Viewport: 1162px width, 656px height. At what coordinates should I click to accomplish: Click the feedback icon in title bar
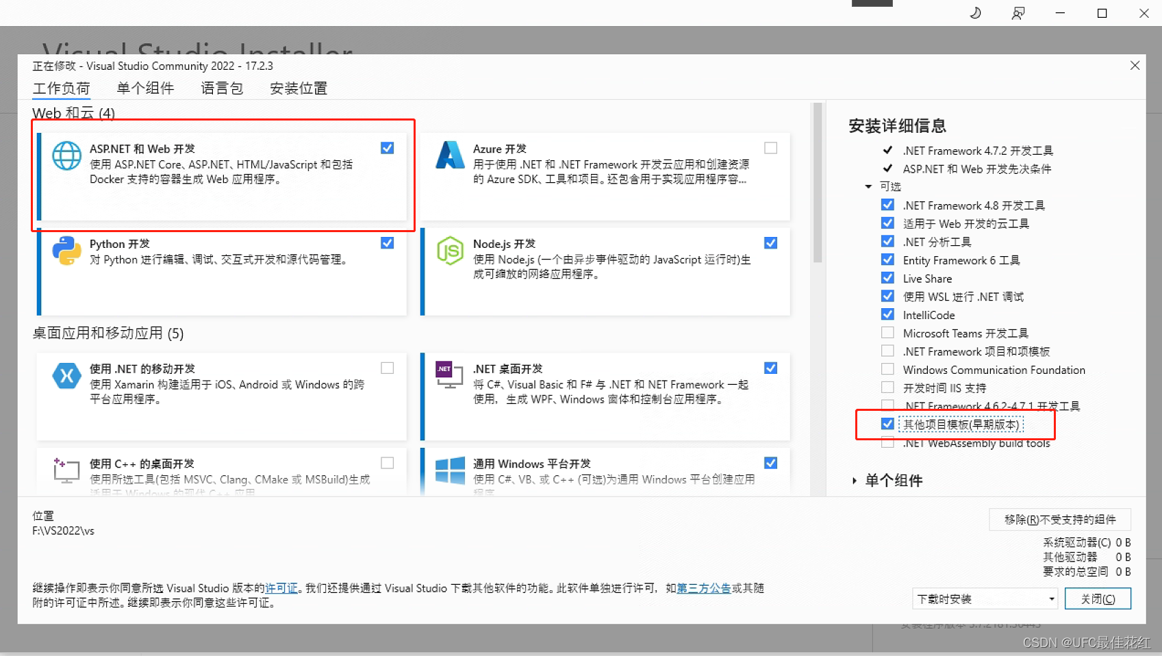[1018, 13]
